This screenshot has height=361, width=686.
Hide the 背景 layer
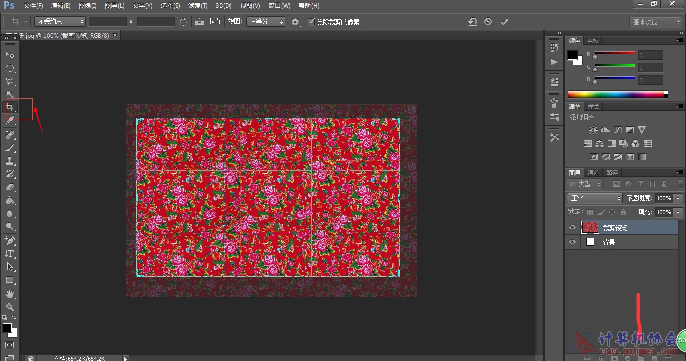tap(573, 242)
